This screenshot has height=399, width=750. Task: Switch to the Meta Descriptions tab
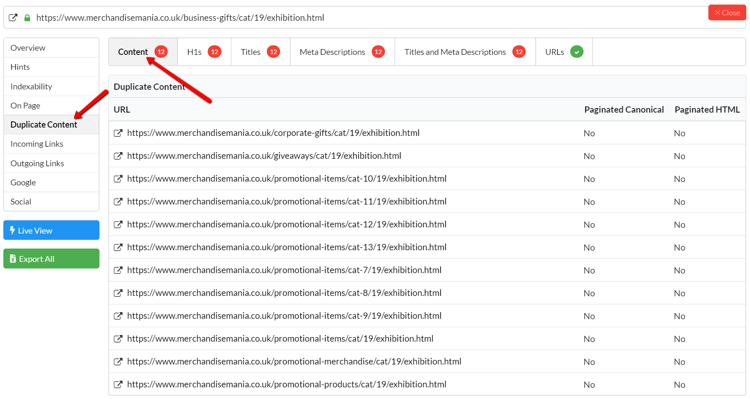(343, 52)
